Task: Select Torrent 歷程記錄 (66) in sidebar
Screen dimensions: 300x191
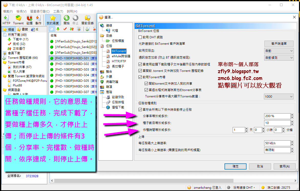Action: (x=23, y=58)
